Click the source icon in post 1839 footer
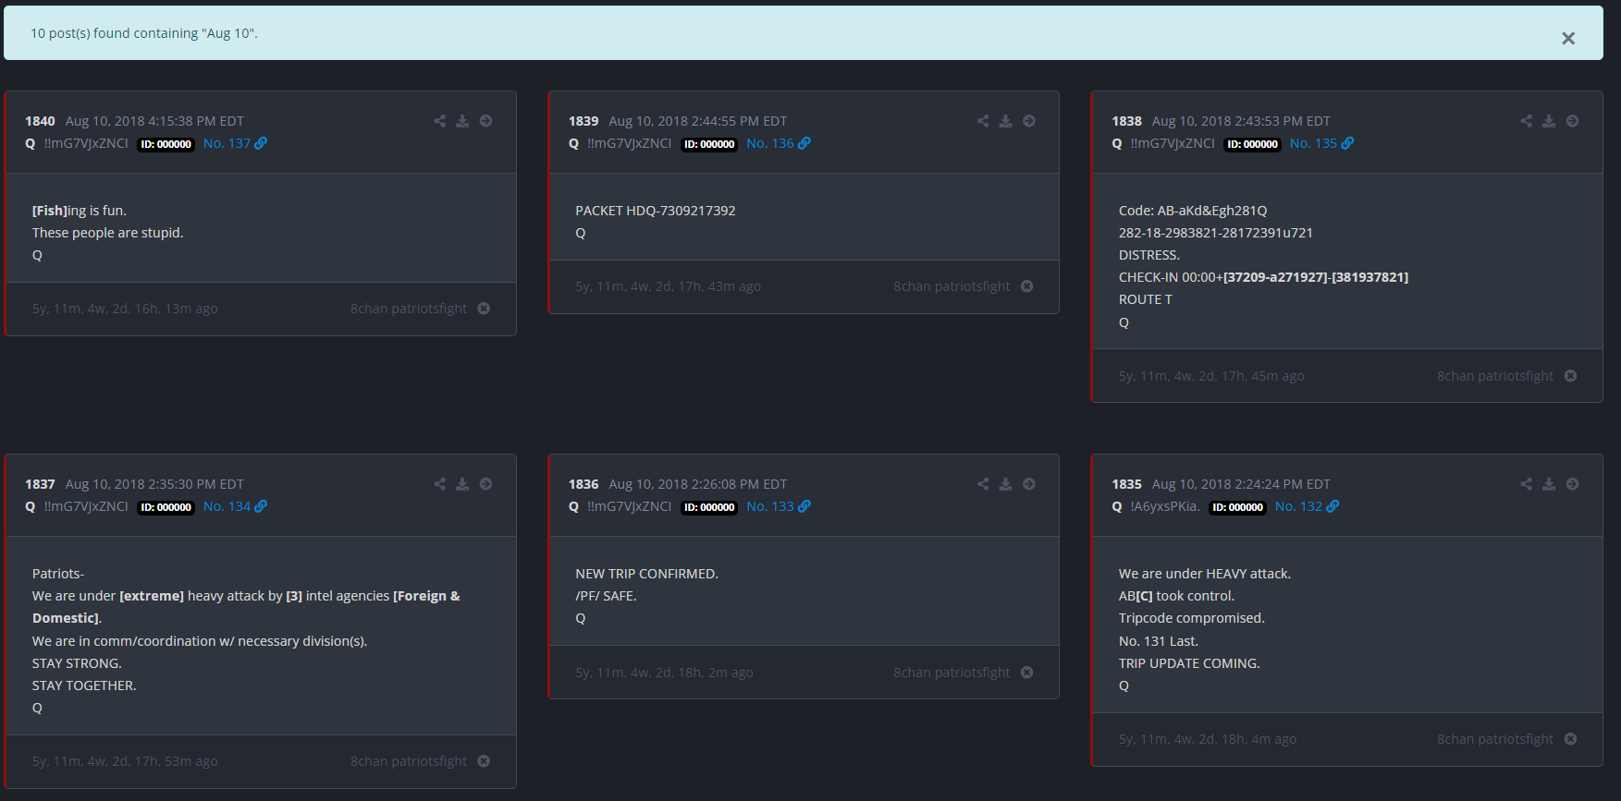This screenshot has width=1621, height=801. pyautogui.click(x=1026, y=286)
